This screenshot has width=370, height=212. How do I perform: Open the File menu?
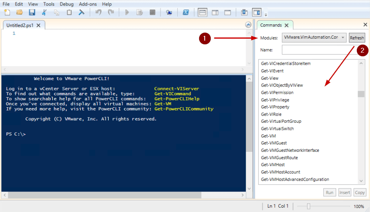6,4
